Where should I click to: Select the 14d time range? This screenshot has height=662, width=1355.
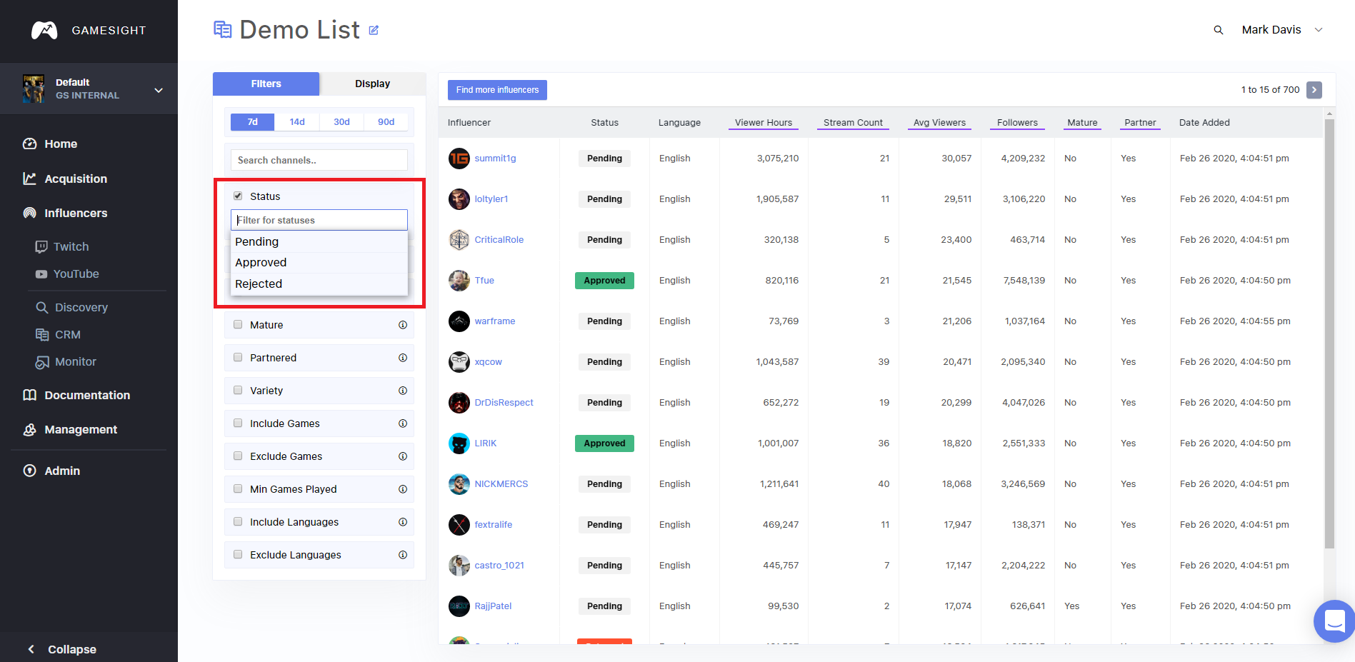point(297,122)
